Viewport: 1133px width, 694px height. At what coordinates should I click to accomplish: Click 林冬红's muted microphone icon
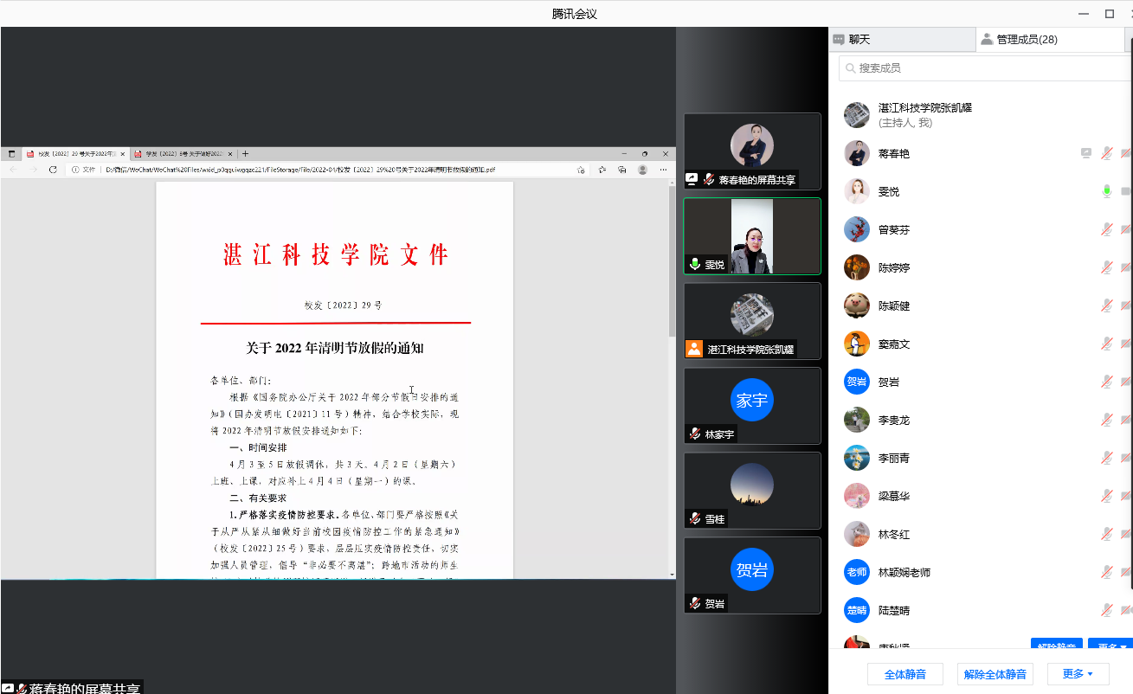[1106, 534]
